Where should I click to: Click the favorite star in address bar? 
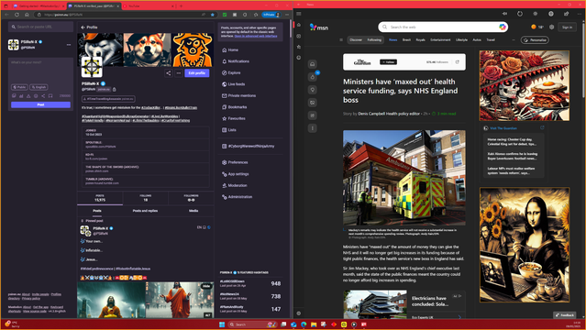click(x=212, y=15)
